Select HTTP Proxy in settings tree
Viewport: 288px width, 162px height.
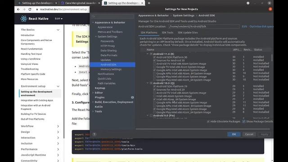tap(108, 46)
